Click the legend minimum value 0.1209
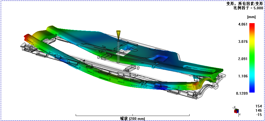Screen dimensions: 265x121 [242, 93]
